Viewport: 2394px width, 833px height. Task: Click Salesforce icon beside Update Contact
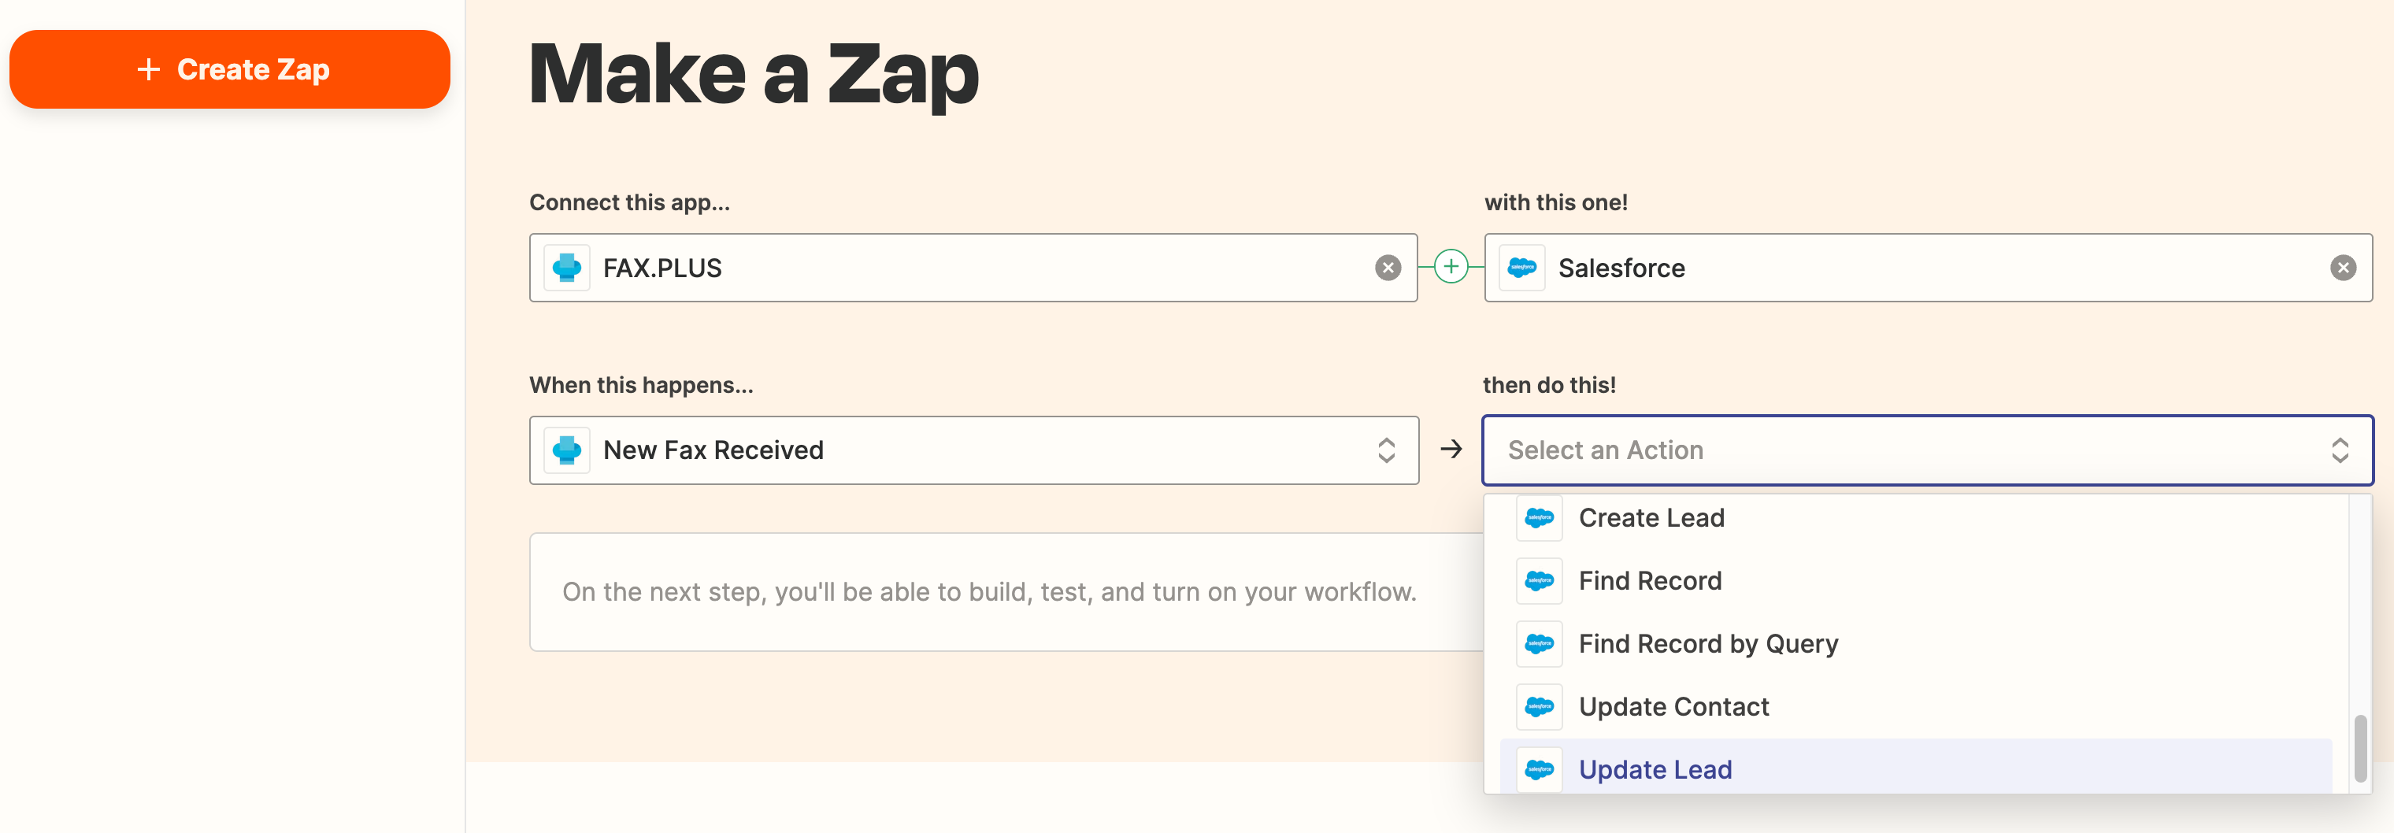[1539, 708]
